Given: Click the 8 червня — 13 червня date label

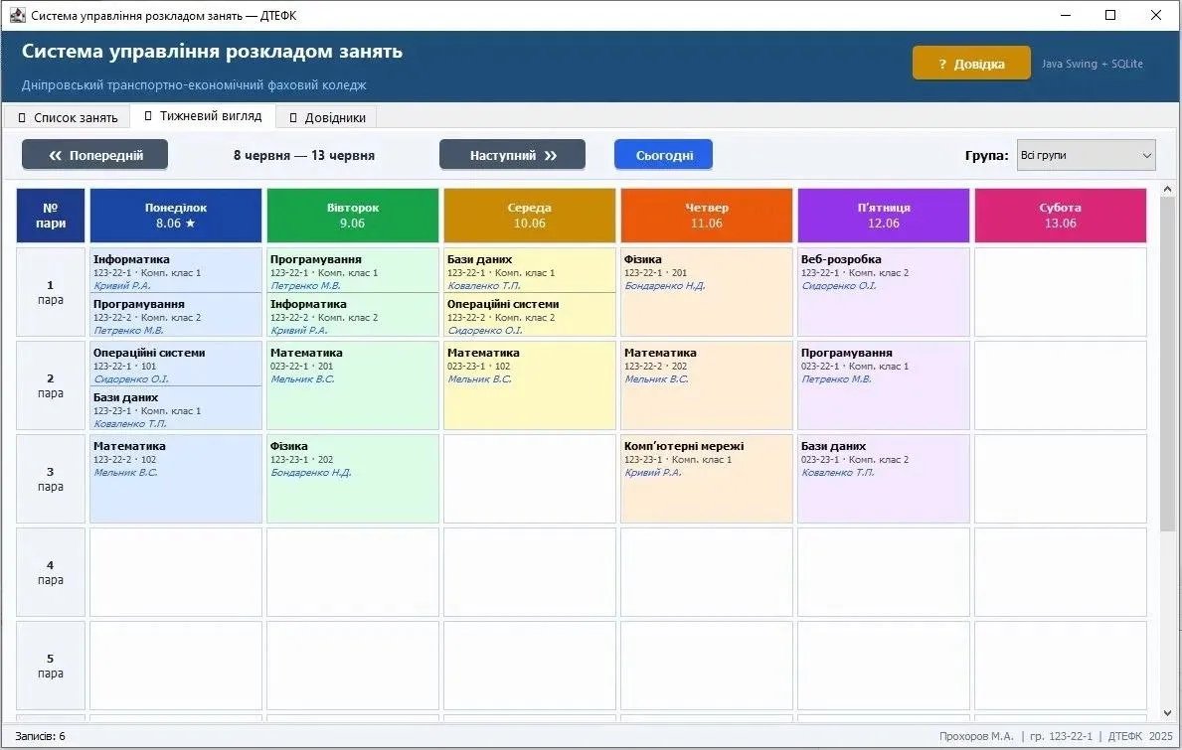Looking at the screenshot, I should click(304, 155).
